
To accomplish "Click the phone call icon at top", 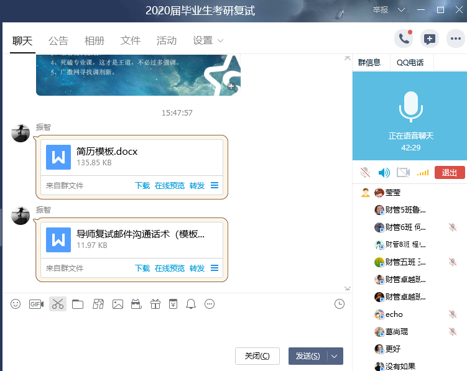I will tap(404, 39).
